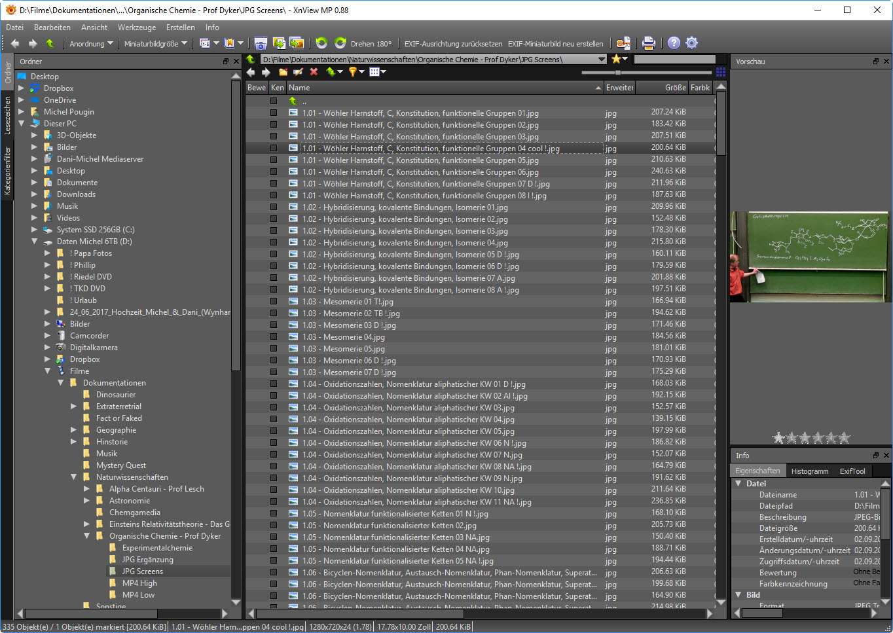Collapse the Naturwissenschaften folder tree node
This screenshot has height=633, width=893.
74,477
